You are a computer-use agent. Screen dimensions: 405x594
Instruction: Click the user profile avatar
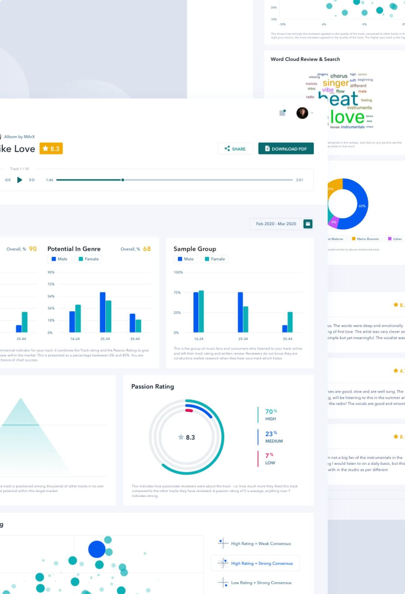click(x=302, y=113)
